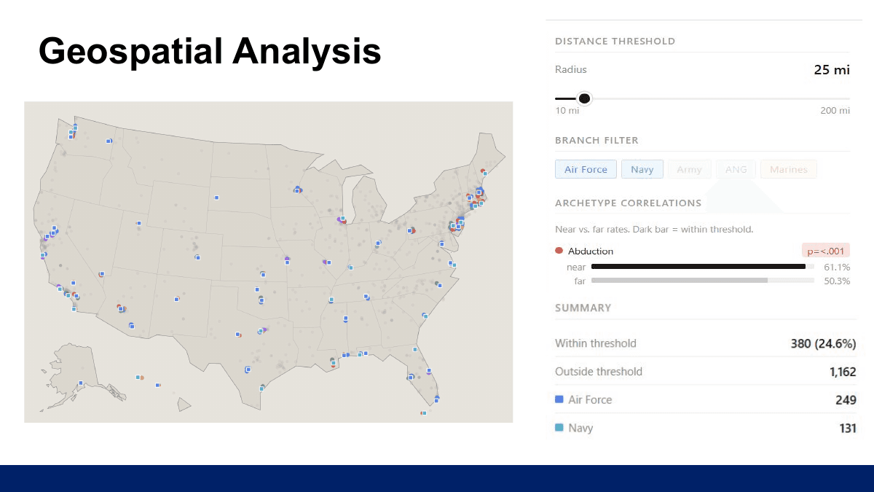874x492 pixels.
Task: Click the ARCHETYPE CORRELATIONS heading
Action: (628, 203)
